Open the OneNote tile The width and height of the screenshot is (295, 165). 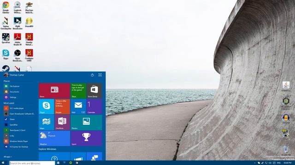pyautogui.click(x=62, y=122)
